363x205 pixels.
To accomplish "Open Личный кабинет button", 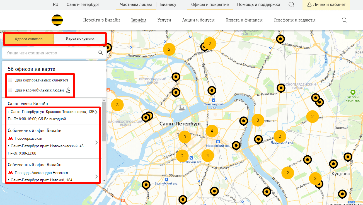I will [x=326, y=5].
